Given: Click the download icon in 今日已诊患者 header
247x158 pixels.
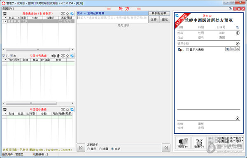Looking at the screenshot, I should point(5,109).
